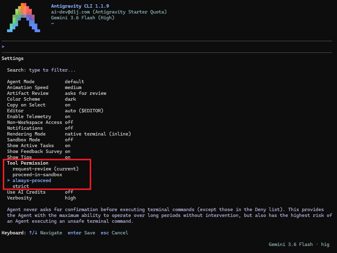
Task: Open the Editor setting row
Action: click(x=55, y=111)
